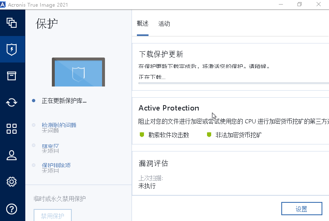Screen dimensions: 329x221
Task: Click the 正在更新保护库... status text
Action: 64,101
